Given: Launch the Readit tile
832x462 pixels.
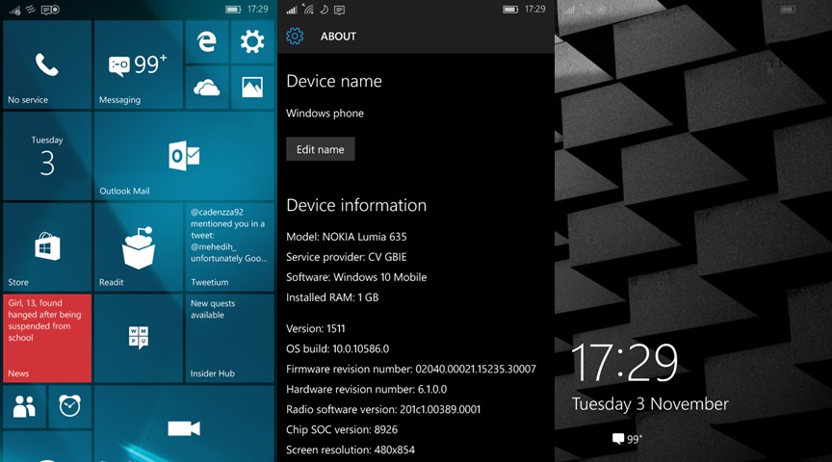Looking at the screenshot, I should 139,247.
